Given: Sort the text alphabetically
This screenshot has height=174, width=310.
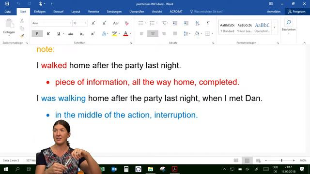Looking at the screenshot, I should 197,23.
